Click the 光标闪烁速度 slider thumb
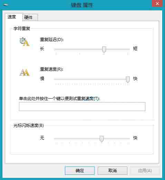165x180 pixels. tap(101, 139)
